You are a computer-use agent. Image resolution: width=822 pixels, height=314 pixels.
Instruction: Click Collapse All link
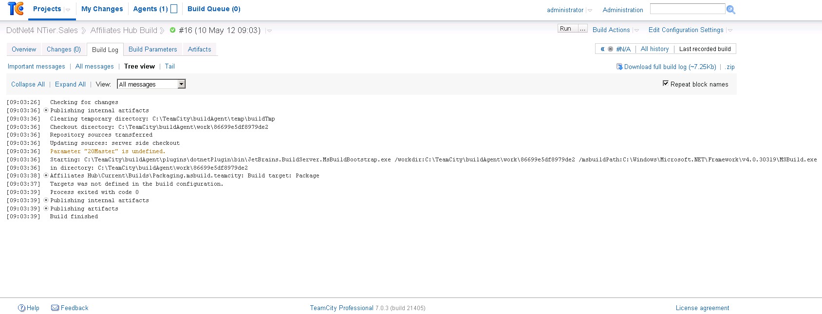28,84
